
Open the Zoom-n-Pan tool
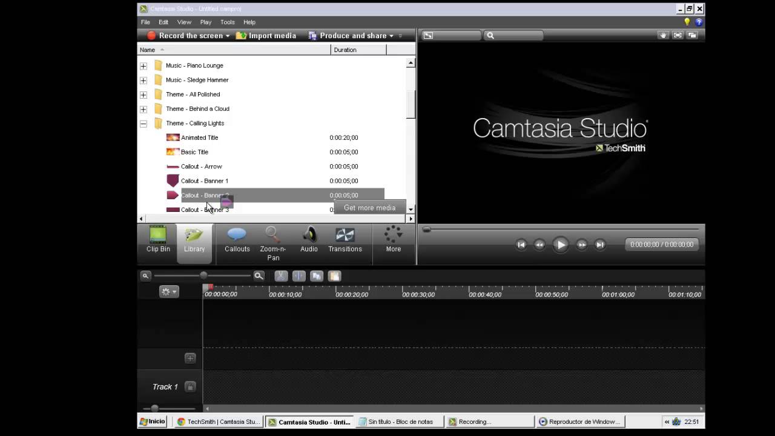pos(273,243)
